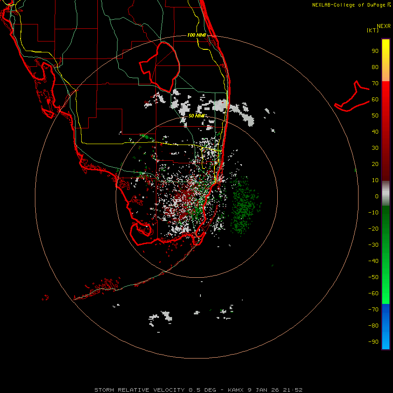Click the 30 value on the velocity scale
This screenshot has width=393, height=393.
375,148
